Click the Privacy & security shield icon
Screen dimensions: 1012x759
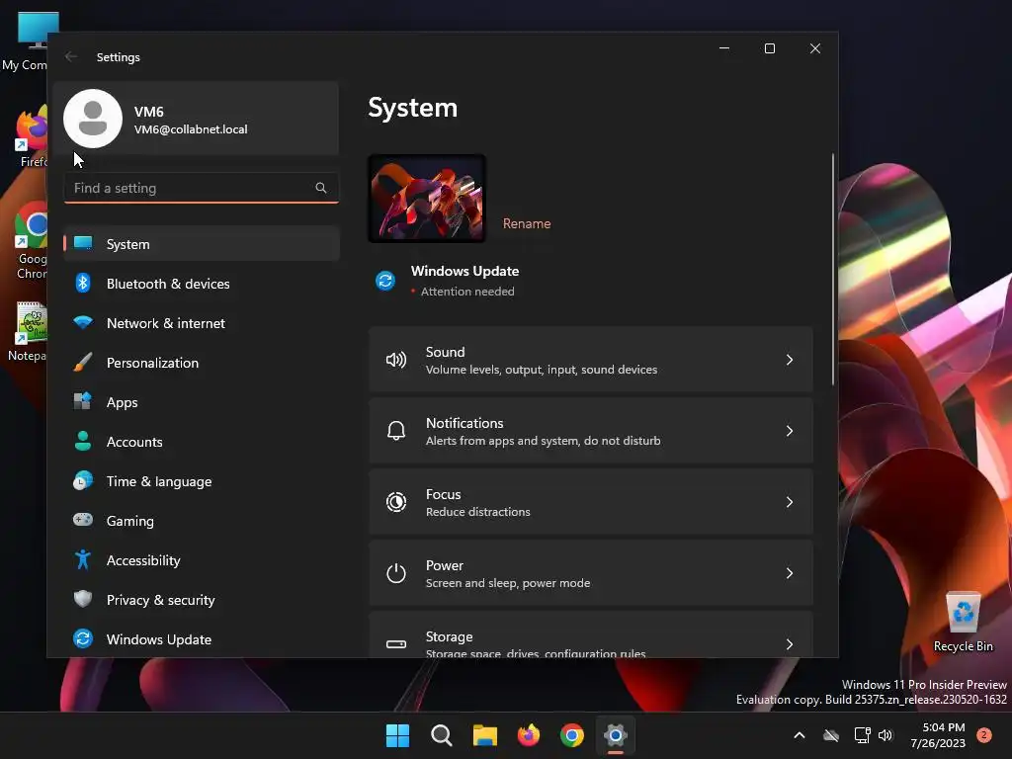pos(83,599)
